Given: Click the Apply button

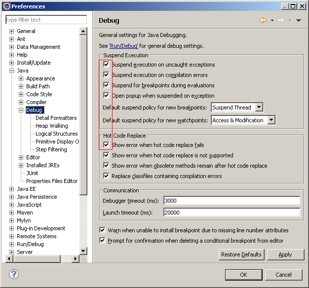Looking at the screenshot, I should (285, 254).
